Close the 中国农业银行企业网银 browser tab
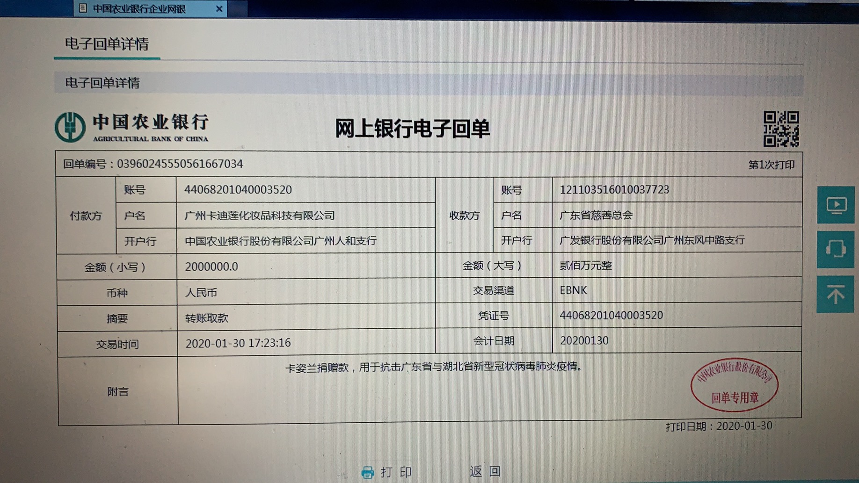Viewport: 859px width, 483px height. [218, 9]
